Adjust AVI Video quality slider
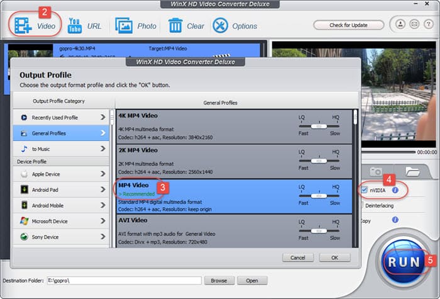440x299 pixels. click(x=319, y=231)
